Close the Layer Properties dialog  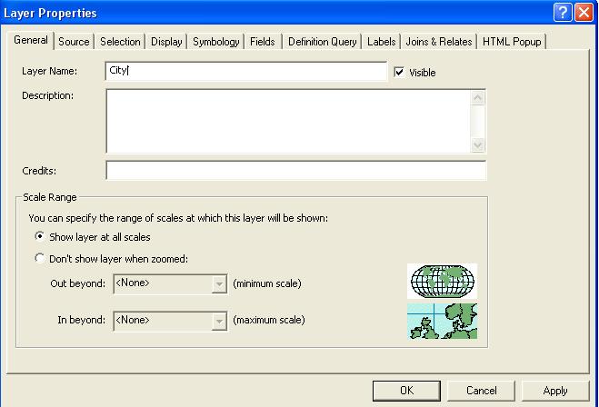[x=584, y=13]
